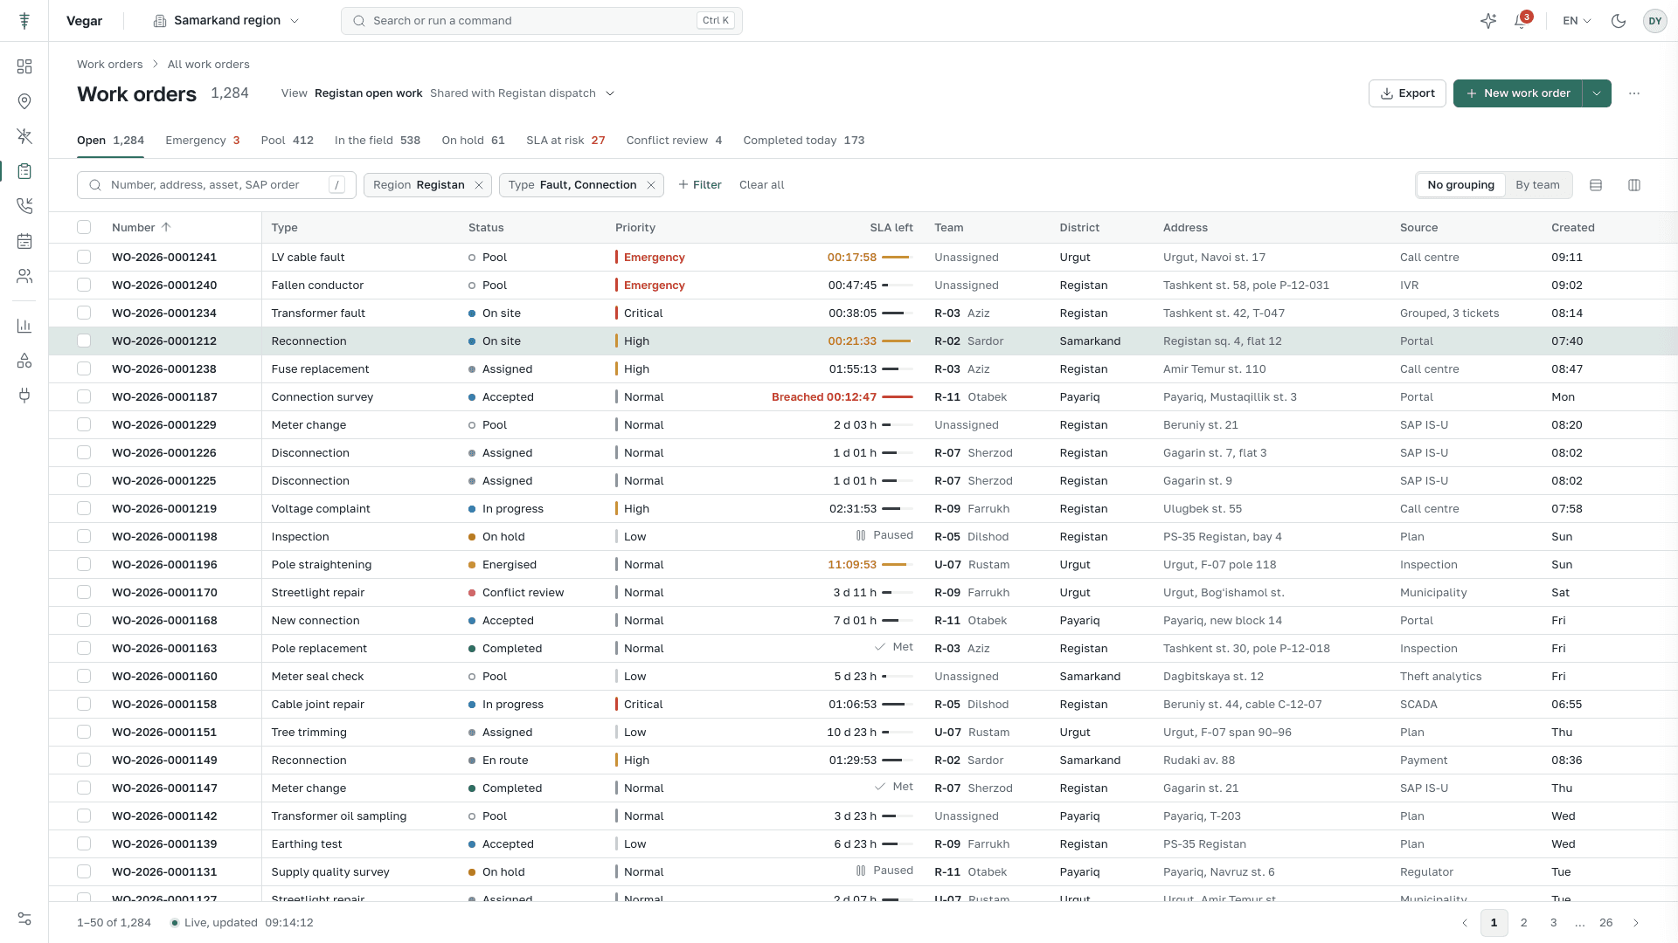Open the reports bar chart sidebar icon
The width and height of the screenshot is (1678, 943).
(24, 326)
